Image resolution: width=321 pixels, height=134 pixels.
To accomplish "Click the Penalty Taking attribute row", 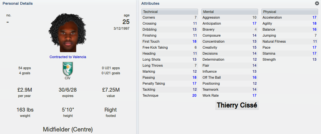I will [x=170, y=83].
